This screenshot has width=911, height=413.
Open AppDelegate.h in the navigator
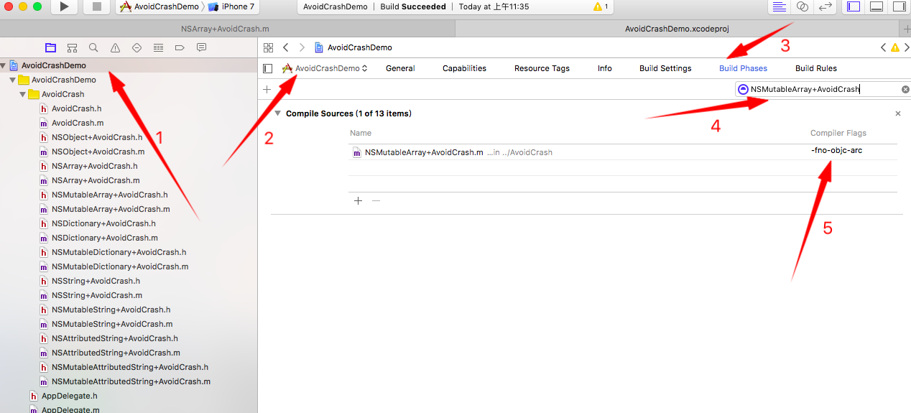69,396
